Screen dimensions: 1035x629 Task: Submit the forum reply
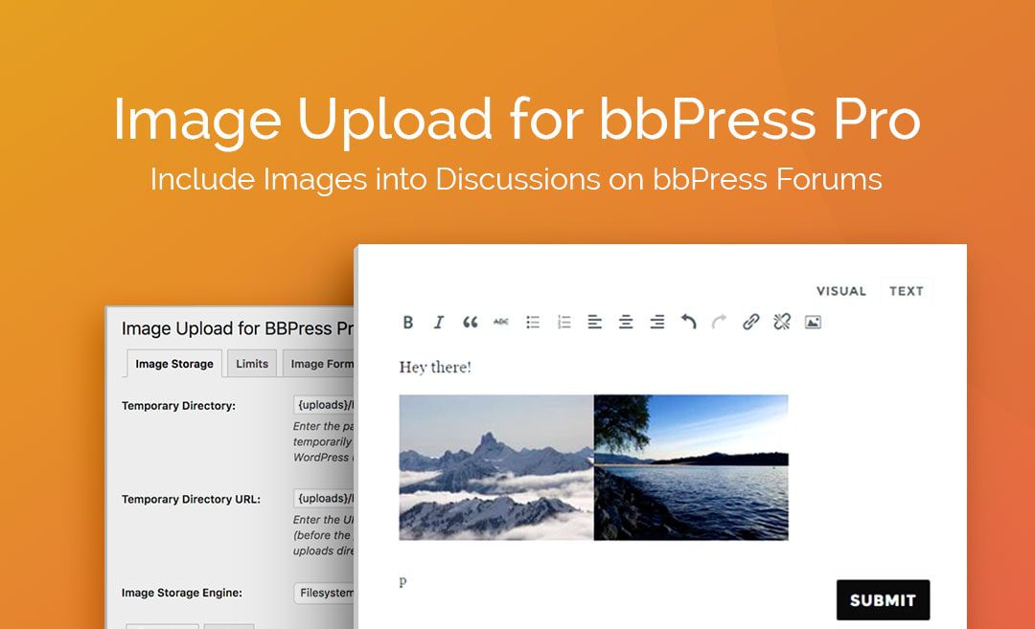tap(883, 599)
